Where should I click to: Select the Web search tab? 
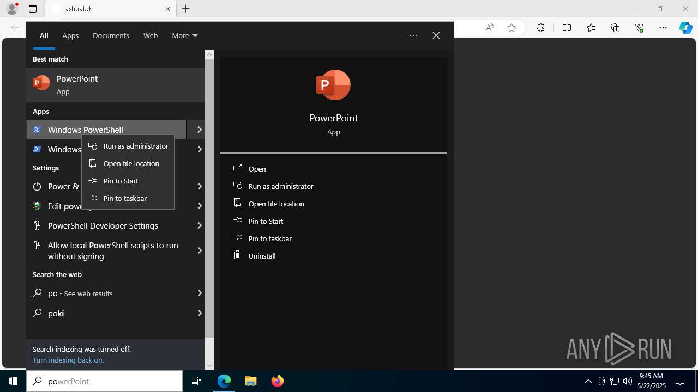point(151,35)
